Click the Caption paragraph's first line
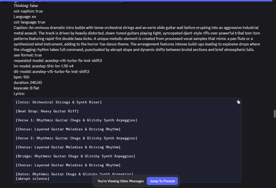Image resolution: width=276 pixels, height=188 pixels. 136,27
